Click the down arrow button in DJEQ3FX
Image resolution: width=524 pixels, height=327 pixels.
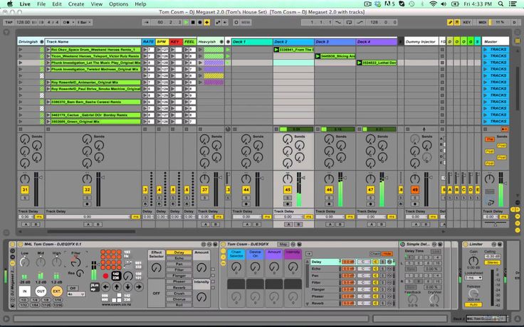[127, 286]
